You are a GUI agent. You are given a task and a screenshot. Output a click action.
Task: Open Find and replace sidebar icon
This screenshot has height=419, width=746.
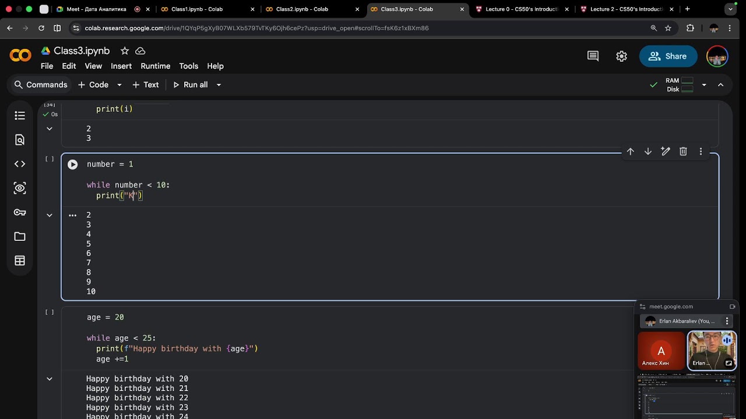[x=20, y=140]
